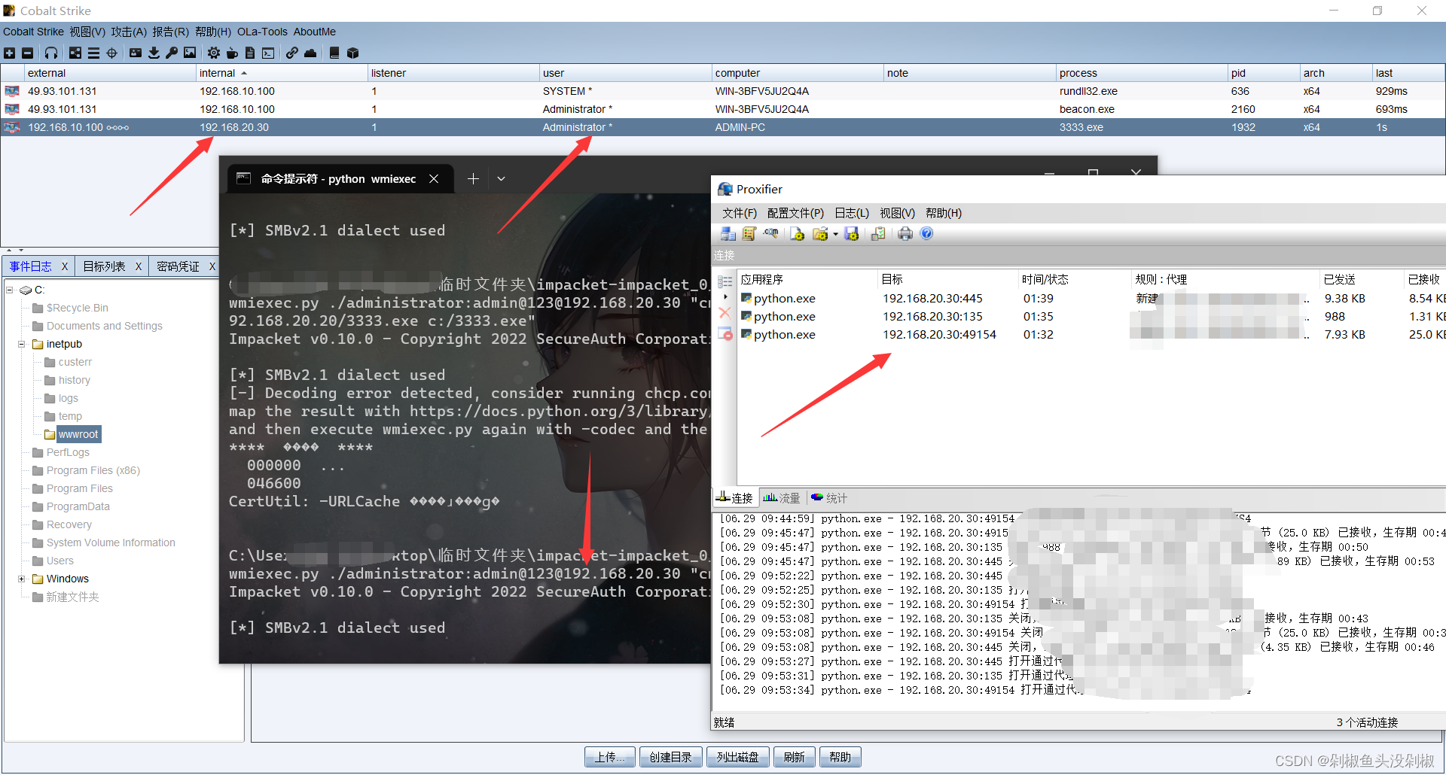
Task: Open downloaded files via download arrow icon
Action: click(x=154, y=53)
